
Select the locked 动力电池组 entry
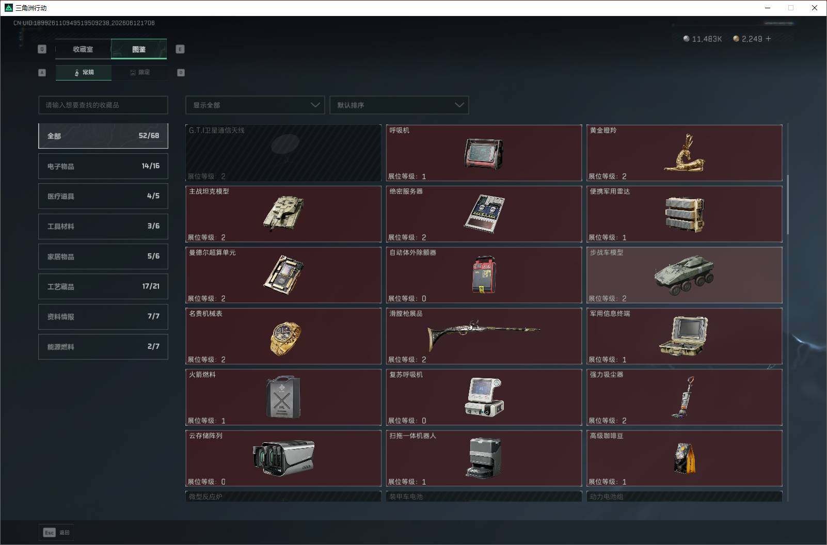pos(684,496)
